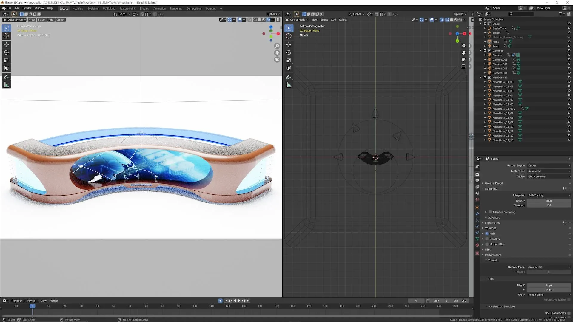This screenshot has width=573, height=322.
Task: Open Render properties tab icon
Action: pos(477,174)
